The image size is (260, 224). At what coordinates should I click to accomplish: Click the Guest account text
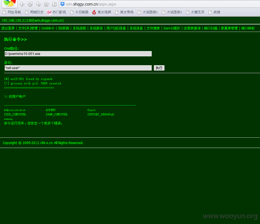pyautogui.click(x=91, y=110)
